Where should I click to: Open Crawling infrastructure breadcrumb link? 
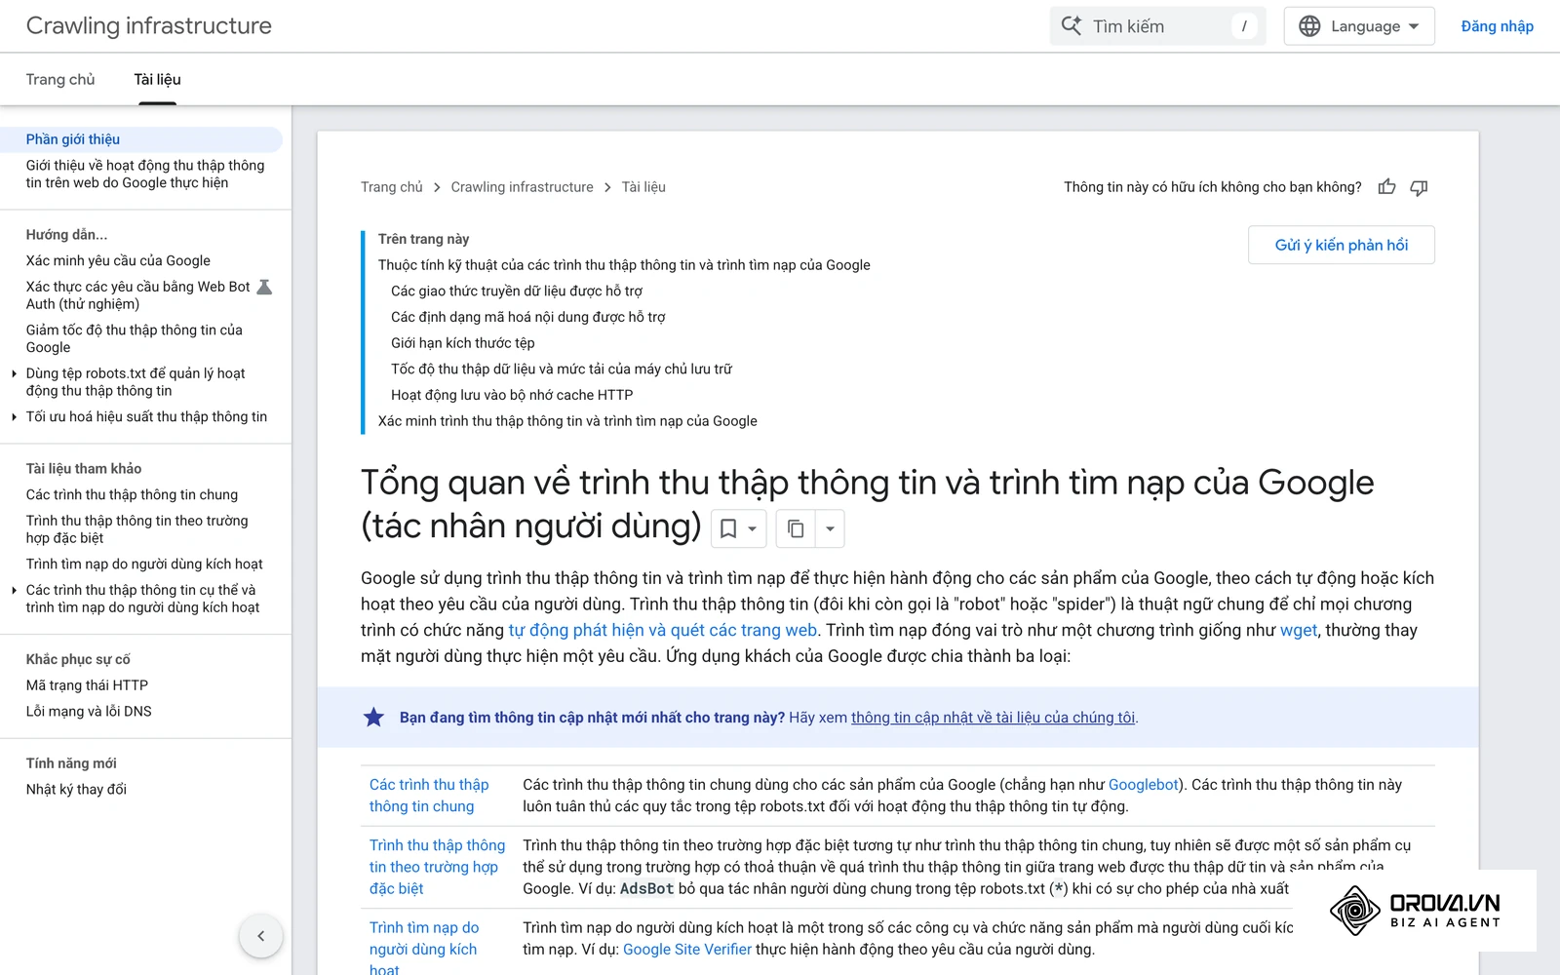click(x=522, y=187)
